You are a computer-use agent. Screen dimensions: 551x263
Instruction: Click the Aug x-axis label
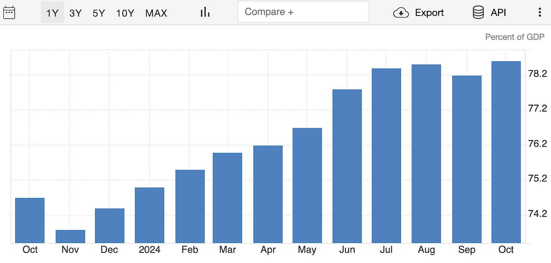pos(426,250)
